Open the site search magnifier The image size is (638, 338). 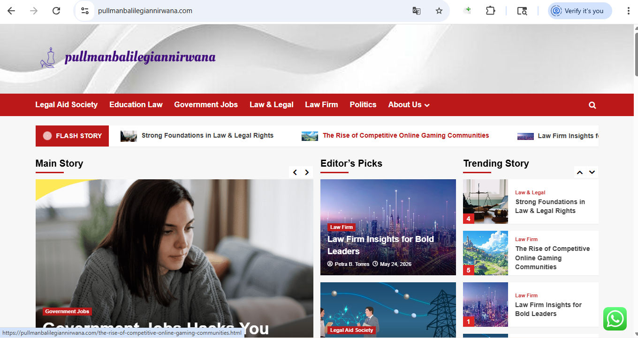click(592, 105)
